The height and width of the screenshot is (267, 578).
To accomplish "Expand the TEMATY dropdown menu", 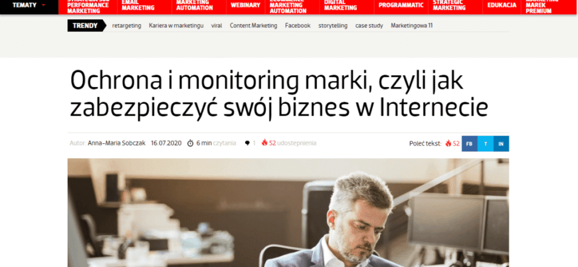I will tap(29, 5).
